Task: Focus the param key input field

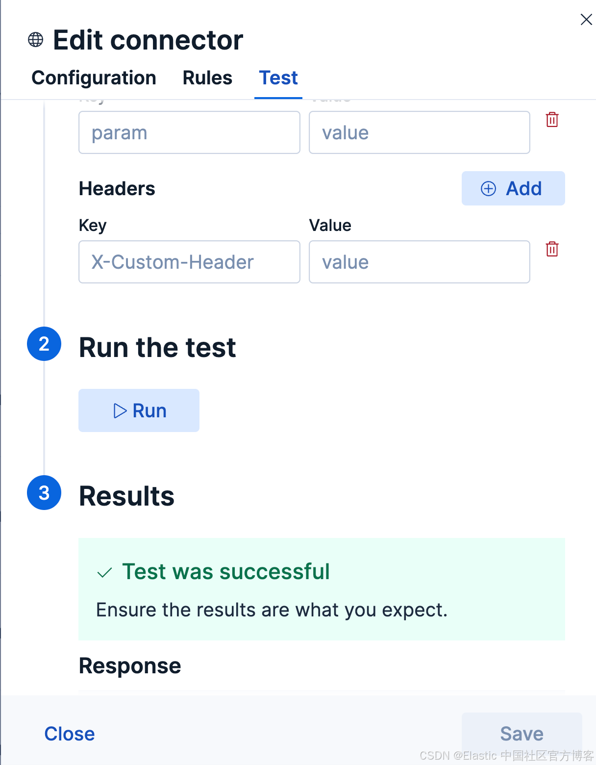Action: point(189,132)
